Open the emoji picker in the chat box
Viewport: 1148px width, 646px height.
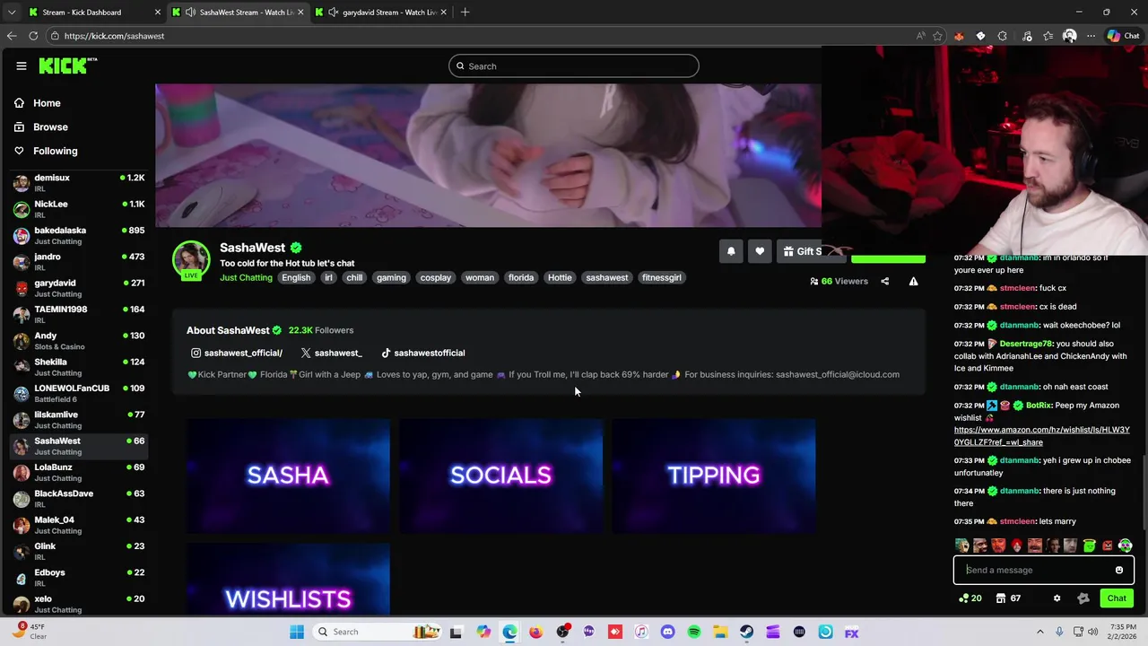[1119, 570]
